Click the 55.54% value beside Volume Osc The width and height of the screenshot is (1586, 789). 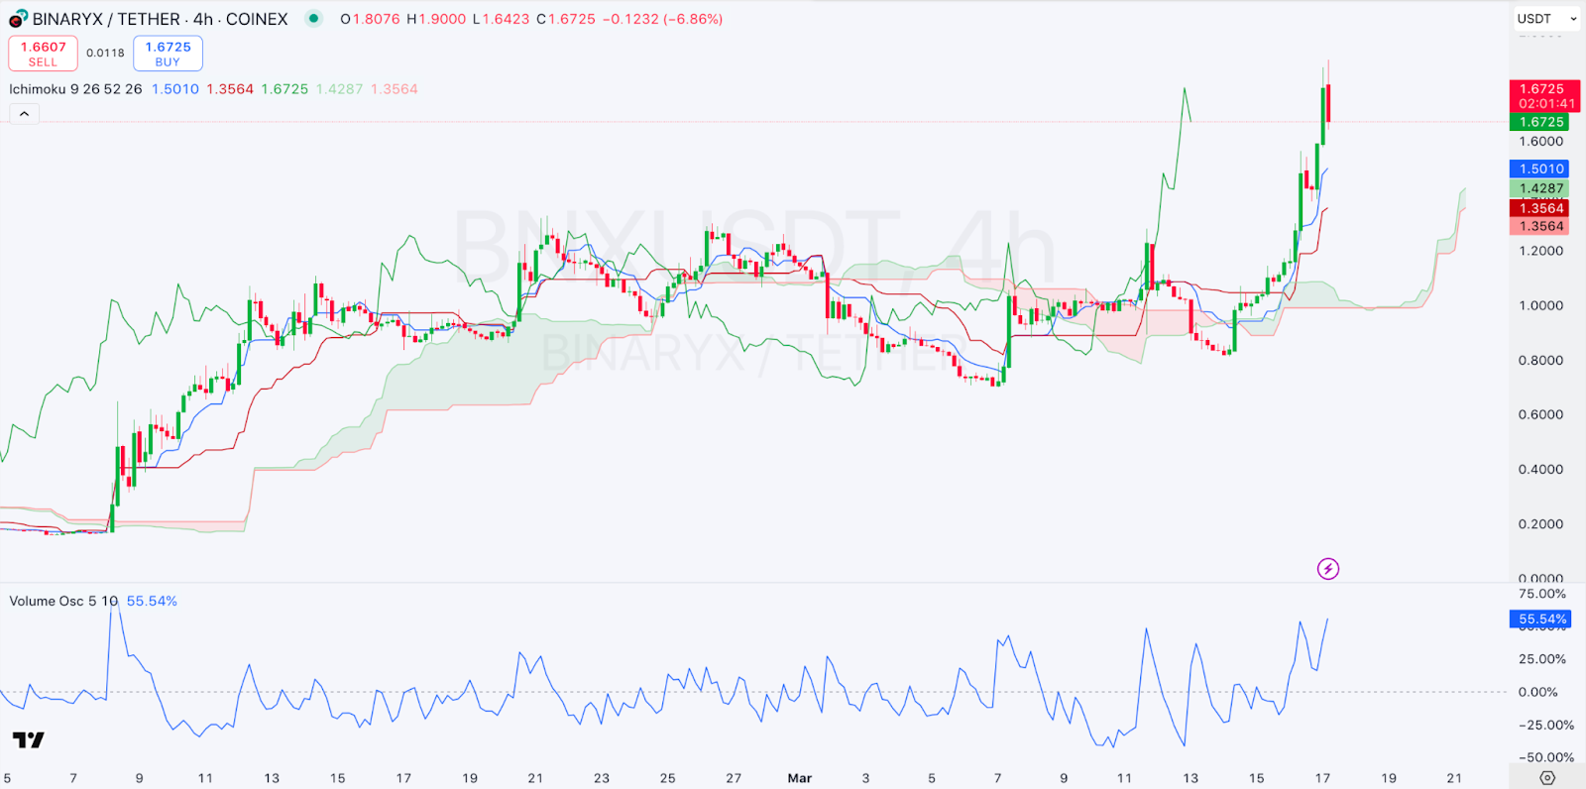(152, 601)
